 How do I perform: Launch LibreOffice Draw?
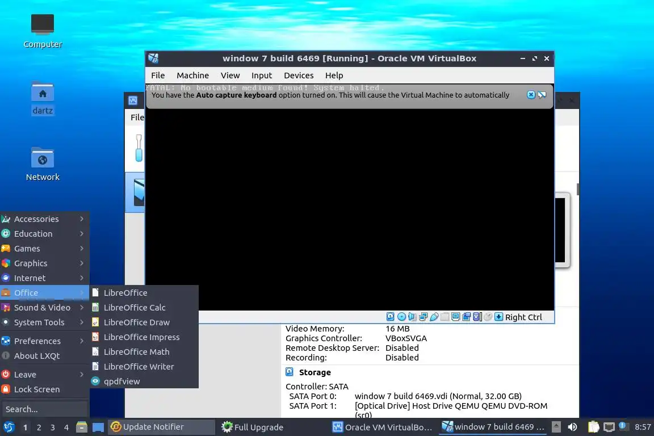144,322
